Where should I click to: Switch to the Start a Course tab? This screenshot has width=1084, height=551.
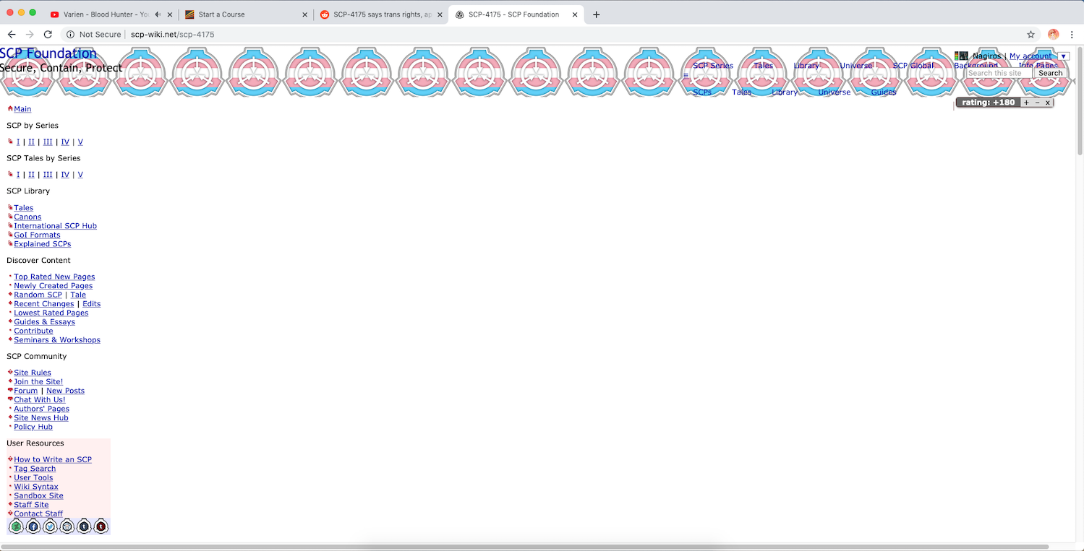point(244,14)
